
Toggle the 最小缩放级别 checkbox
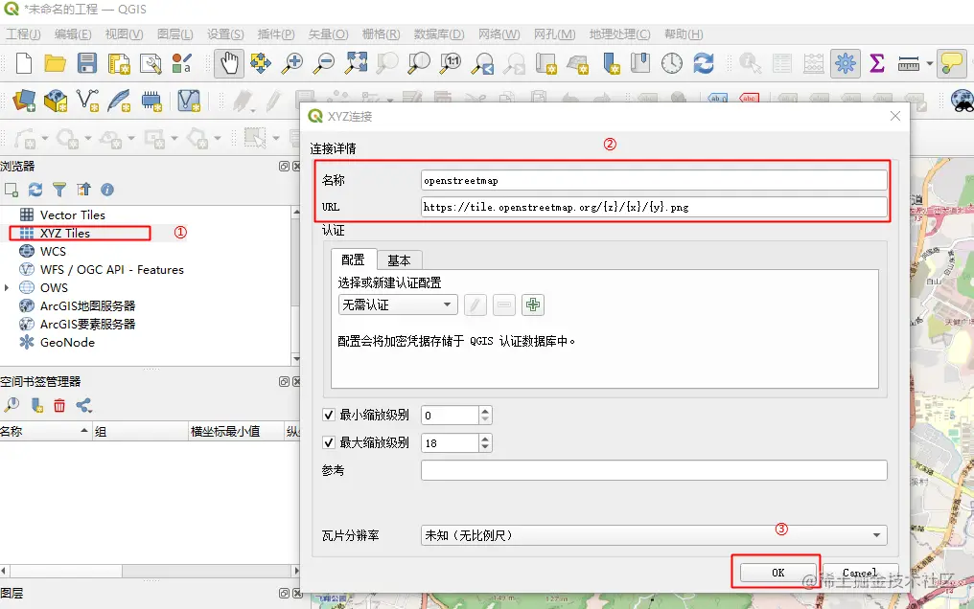click(x=329, y=415)
